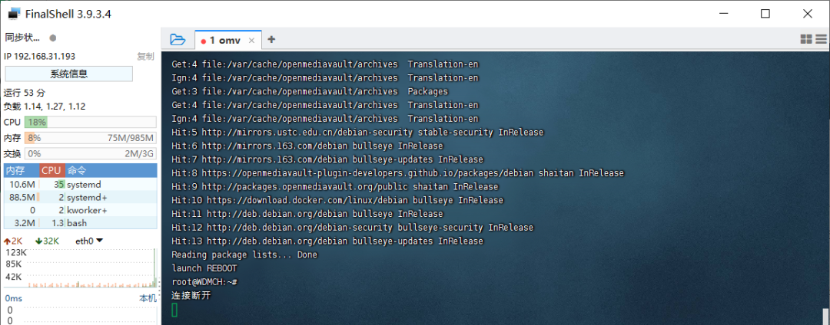Sort processes by 命令 column header

tap(111, 170)
